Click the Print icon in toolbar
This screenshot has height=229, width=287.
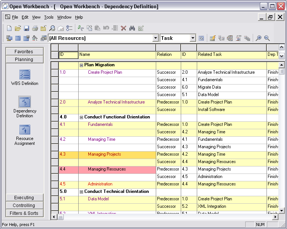[x=35, y=28]
